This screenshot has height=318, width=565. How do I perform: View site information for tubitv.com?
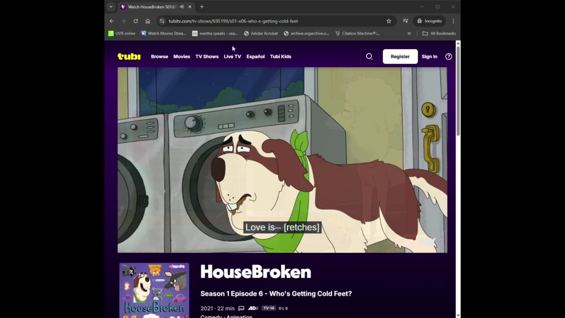(x=162, y=21)
